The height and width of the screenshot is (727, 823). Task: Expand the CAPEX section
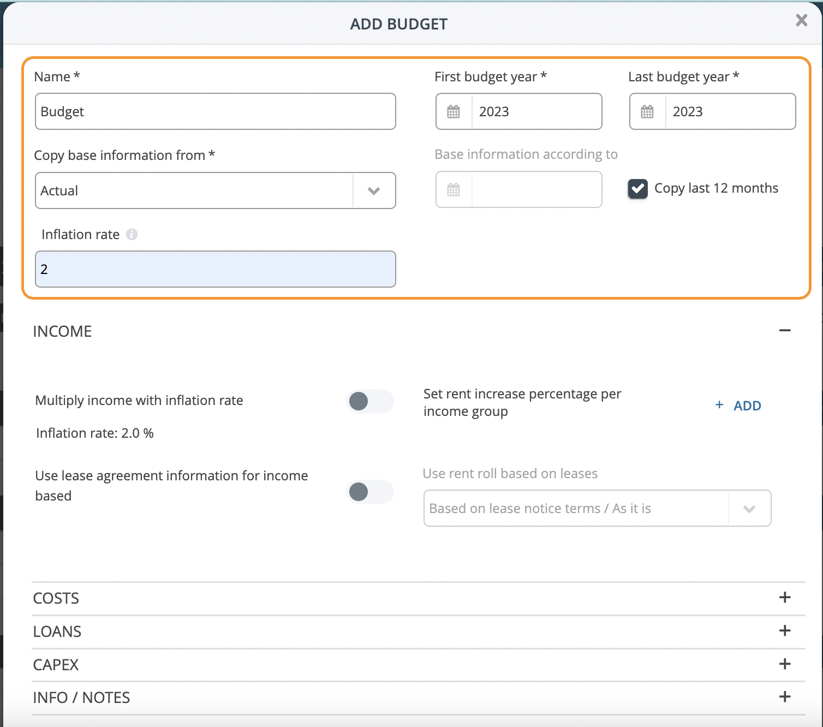785,664
